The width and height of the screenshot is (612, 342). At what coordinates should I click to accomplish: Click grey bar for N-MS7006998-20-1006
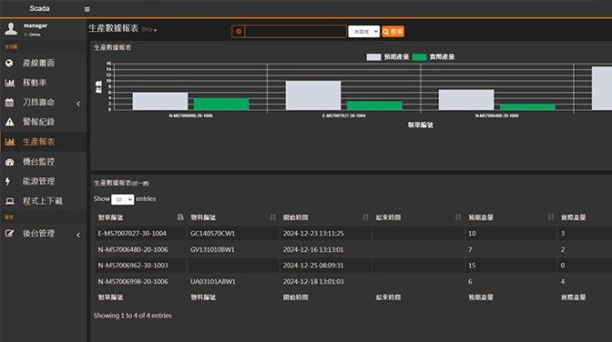[160, 101]
